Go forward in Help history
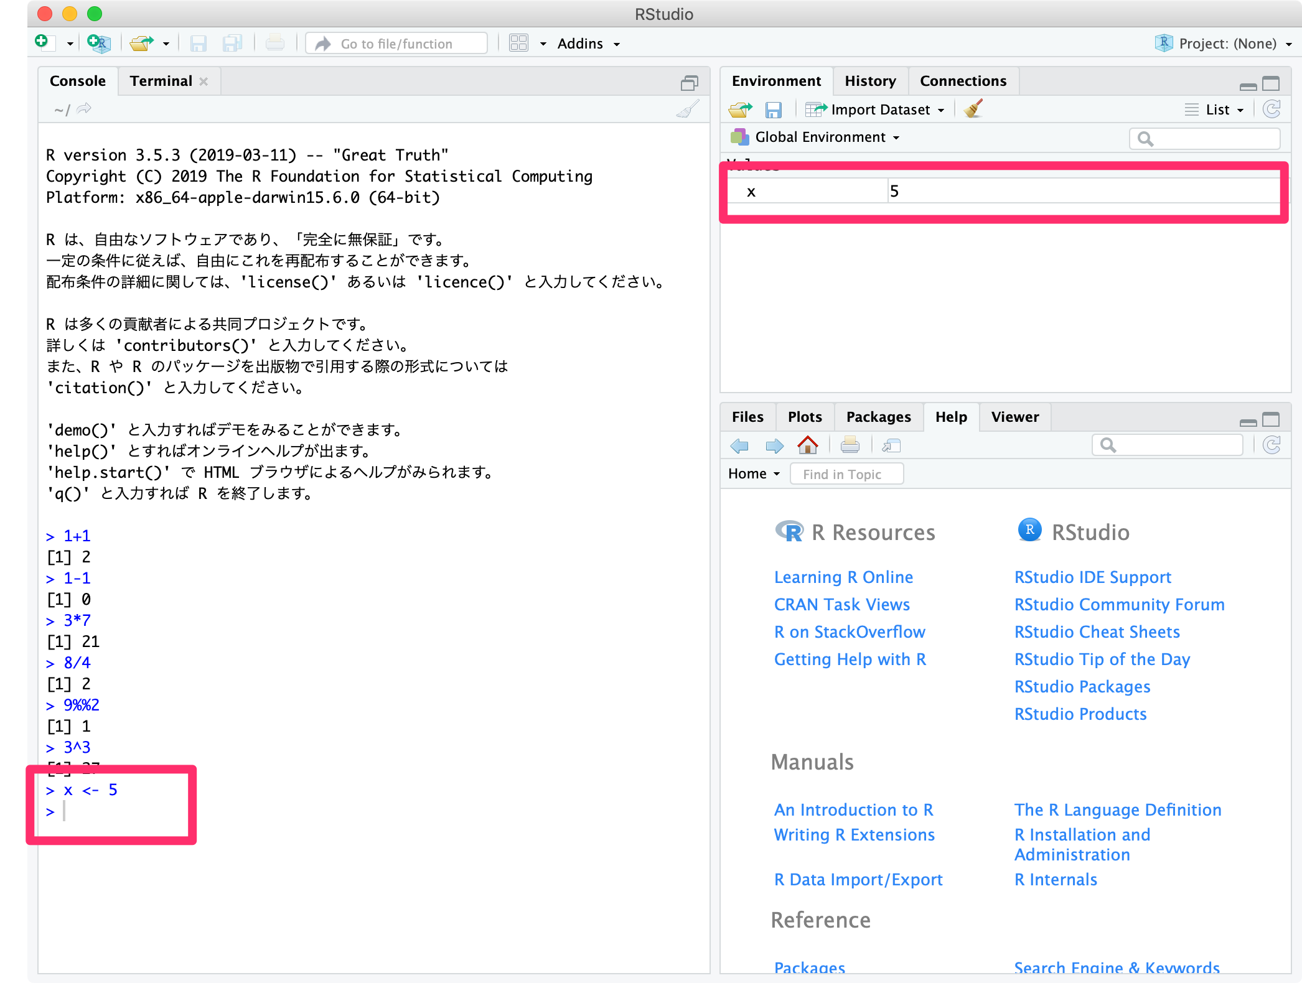The width and height of the screenshot is (1302, 983). click(774, 445)
